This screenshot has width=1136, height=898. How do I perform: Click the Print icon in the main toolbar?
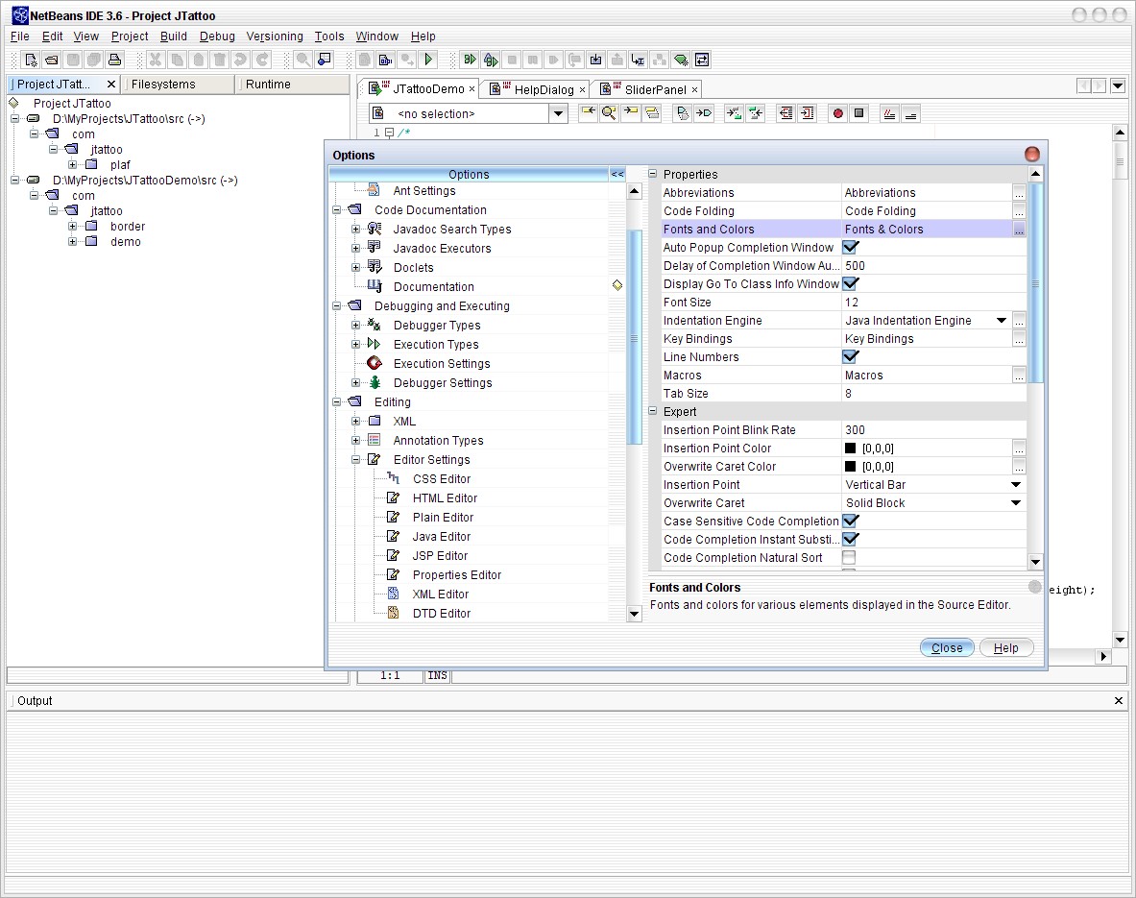coord(114,60)
